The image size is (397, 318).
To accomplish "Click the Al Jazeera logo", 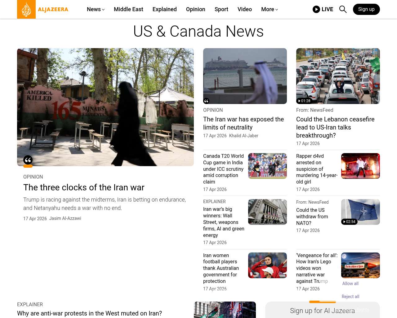I will (x=43, y=9).
